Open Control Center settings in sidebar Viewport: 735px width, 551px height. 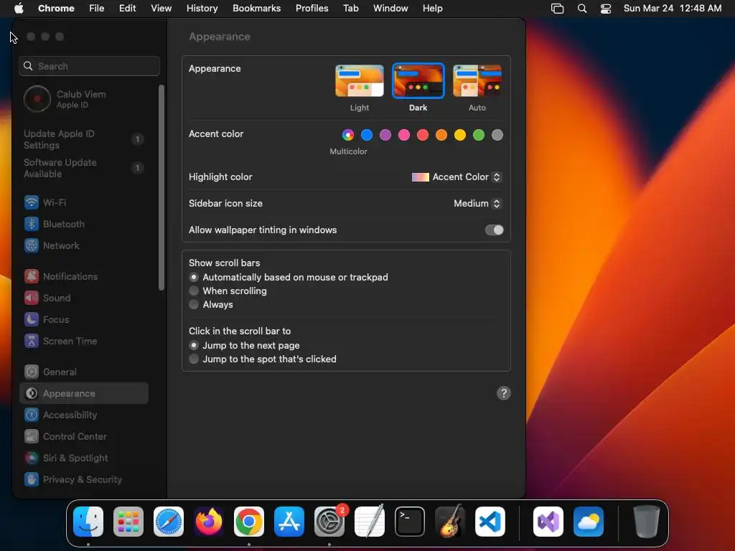click(x=85, y=437)
